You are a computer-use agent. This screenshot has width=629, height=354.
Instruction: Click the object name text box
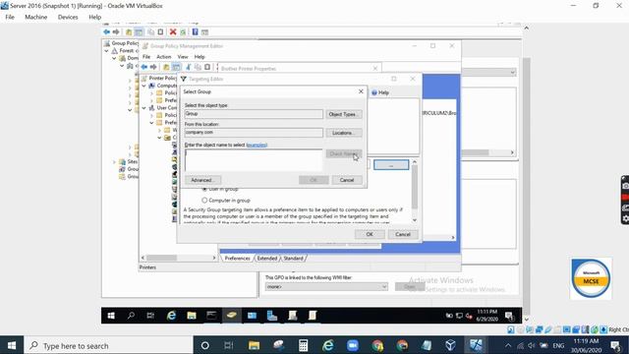click(254, 160)
